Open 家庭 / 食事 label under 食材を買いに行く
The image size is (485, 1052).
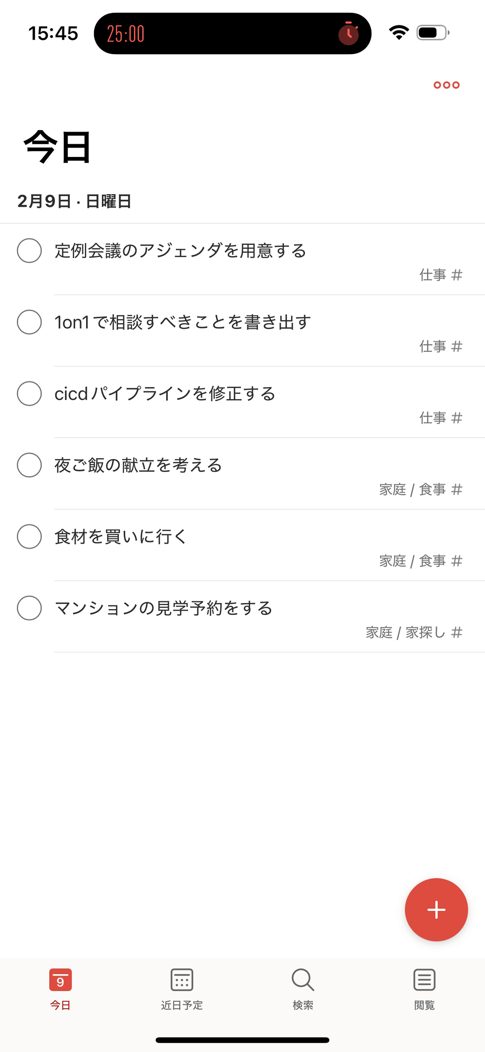coord(420,561)
